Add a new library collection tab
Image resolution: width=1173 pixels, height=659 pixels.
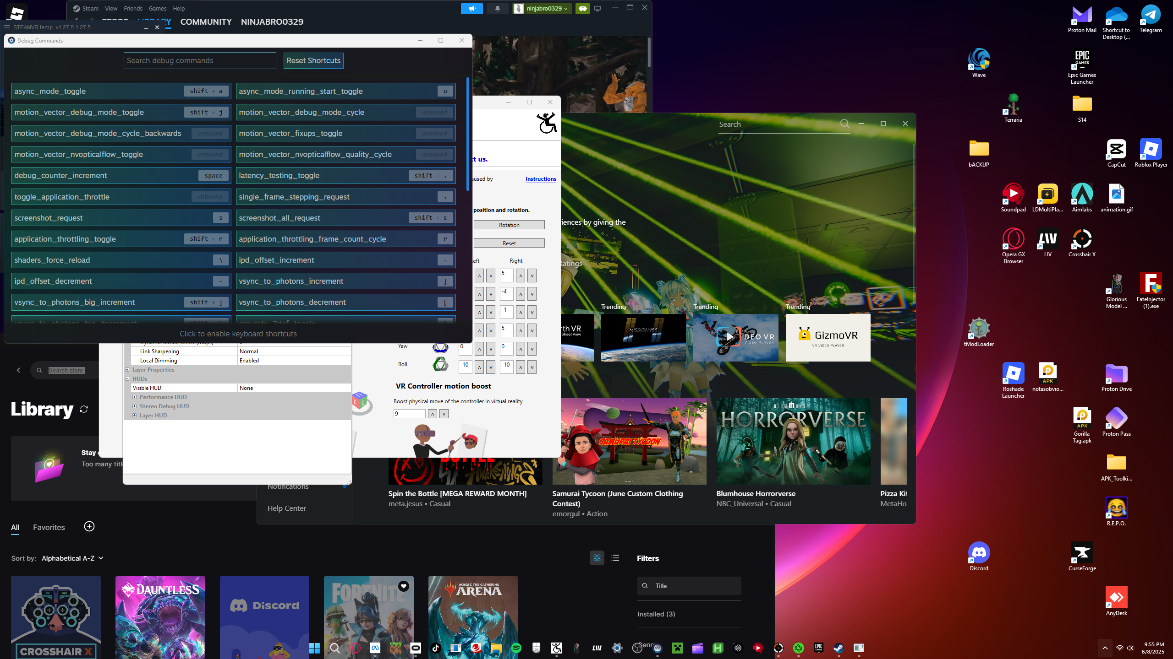(x=89, y=526)
